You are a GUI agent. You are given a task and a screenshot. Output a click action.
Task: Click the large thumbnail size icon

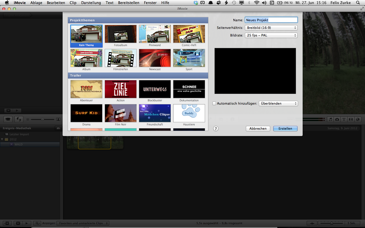click(x=58, y=119)
